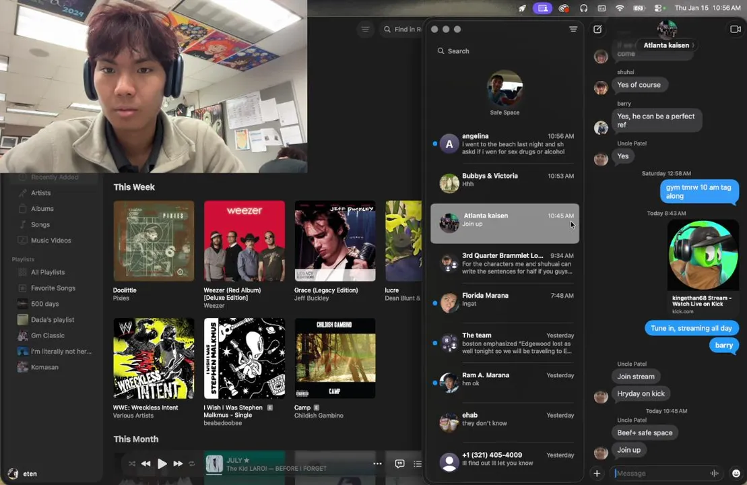Open WWE: Wreckless Intent album cover
747x485 pixels.
[154, 358]
